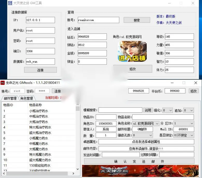Click the 物品名称 input field

(x=163, y=117)
